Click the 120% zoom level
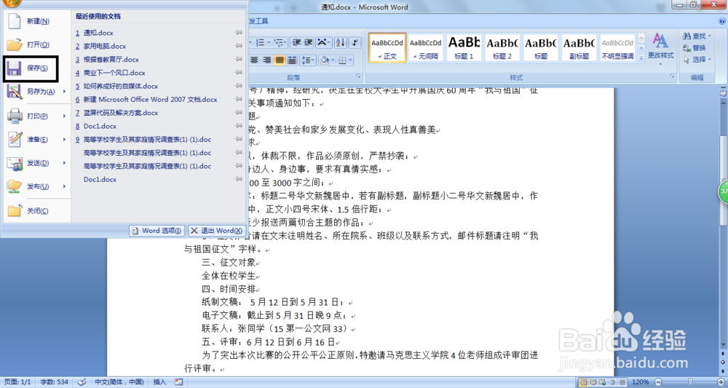 pos(641,382)
